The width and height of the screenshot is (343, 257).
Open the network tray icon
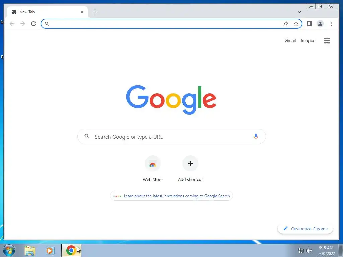tap(301, 251)
